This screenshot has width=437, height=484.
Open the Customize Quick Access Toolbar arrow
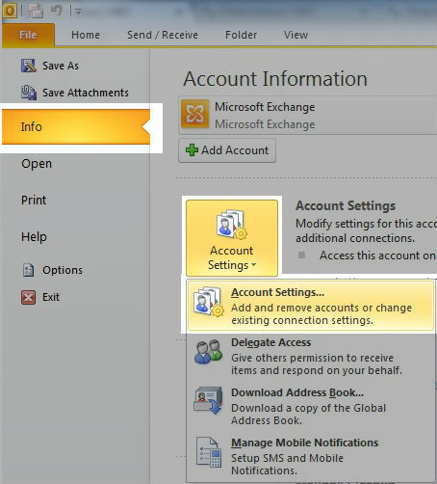coord(78,12)
